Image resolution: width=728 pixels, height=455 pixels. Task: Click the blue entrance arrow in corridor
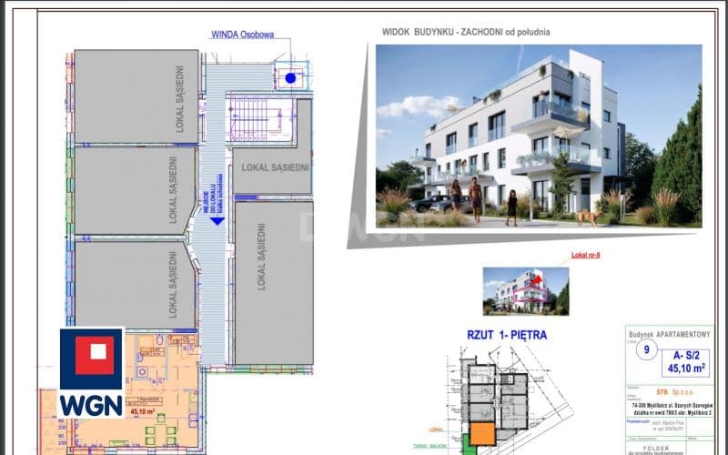tap(217, 221)
